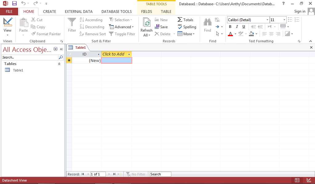
Task: Open the FIELDS tab under Table Tools
Action: click(147, 11)
